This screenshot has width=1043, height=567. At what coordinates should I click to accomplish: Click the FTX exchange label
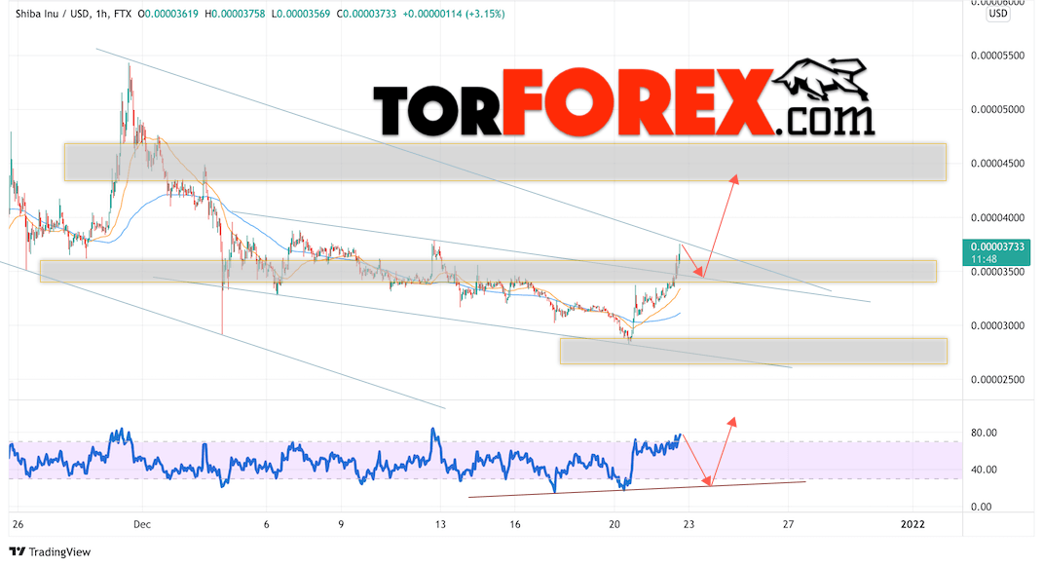(123, 14)
